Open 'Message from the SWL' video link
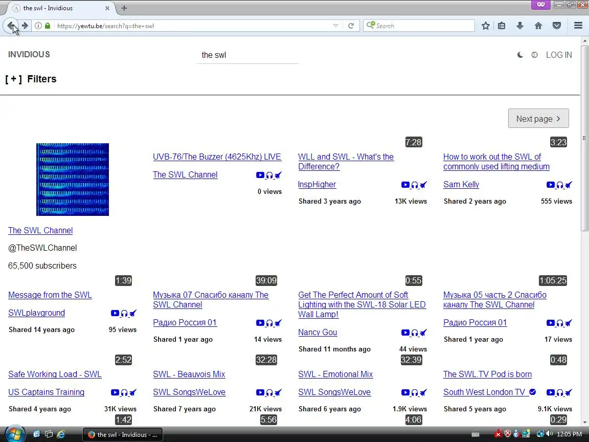This screenshot has height=442, width=589. pyautogui.click(x=50, y=295)
